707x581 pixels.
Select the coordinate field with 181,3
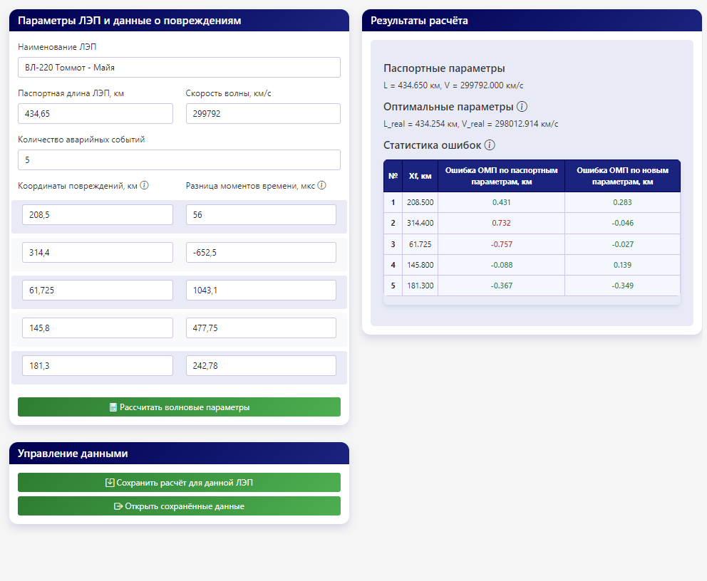coord(98,366)
